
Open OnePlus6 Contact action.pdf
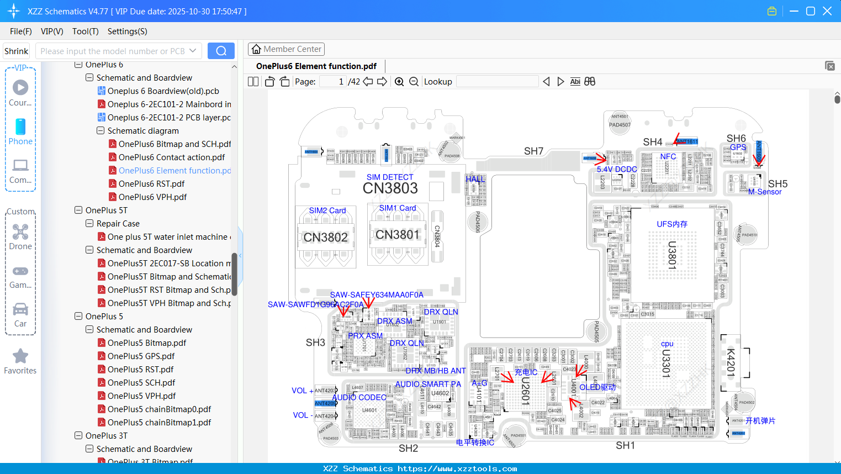point(172,157)
